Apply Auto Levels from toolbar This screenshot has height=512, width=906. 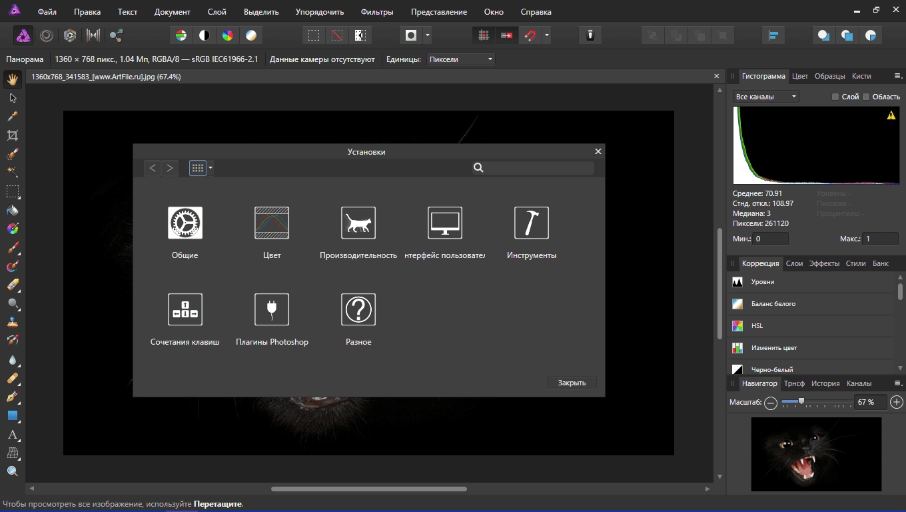181,35
